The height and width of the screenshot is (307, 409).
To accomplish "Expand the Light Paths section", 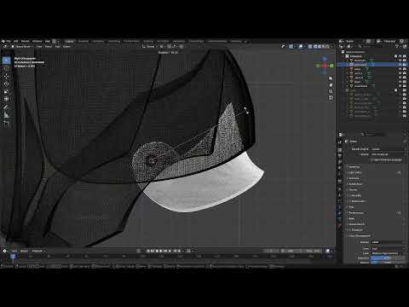I will tap(355, 172).
